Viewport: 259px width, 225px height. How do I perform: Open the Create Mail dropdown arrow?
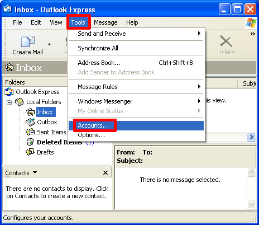coord(49,44)
